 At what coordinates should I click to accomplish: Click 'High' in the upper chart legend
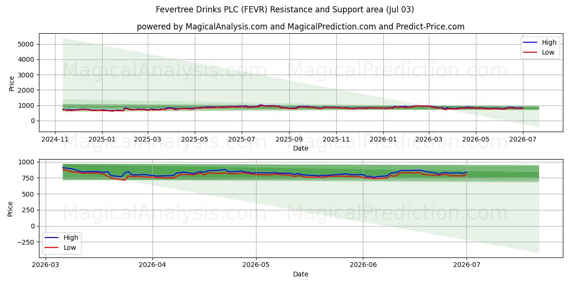[549, 42]
